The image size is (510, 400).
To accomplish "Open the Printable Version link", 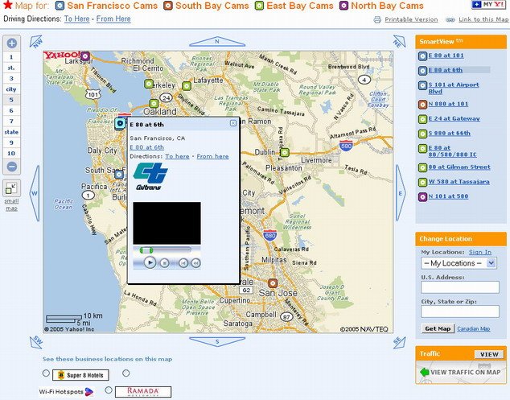I will 411,19.
